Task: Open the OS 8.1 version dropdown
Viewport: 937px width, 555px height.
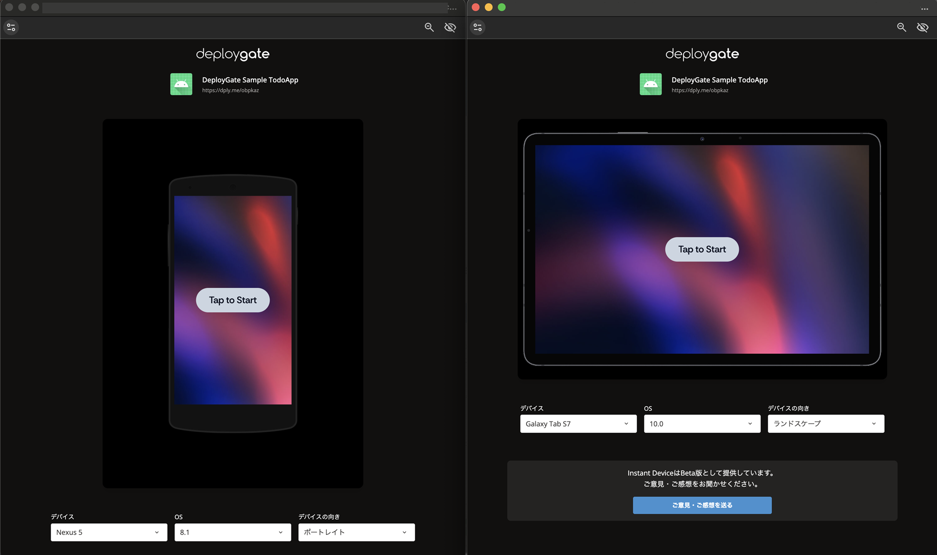Action: 232,532
